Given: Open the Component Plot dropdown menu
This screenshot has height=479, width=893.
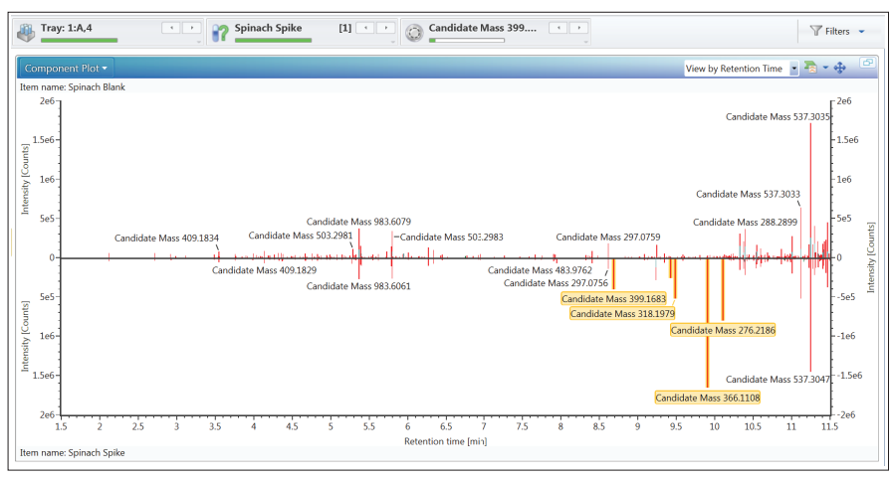Looking at the screenshot, I should (66, 69).
